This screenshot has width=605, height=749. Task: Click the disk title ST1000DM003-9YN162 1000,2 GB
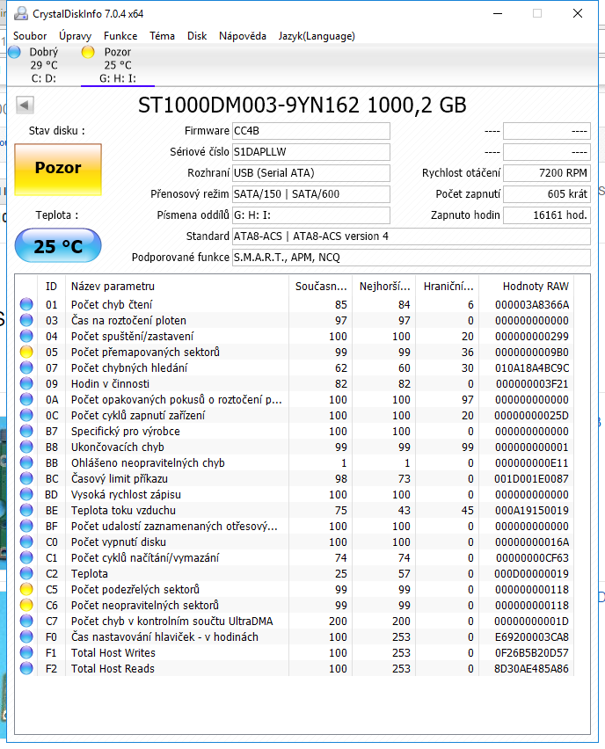(x=302, y=105)
